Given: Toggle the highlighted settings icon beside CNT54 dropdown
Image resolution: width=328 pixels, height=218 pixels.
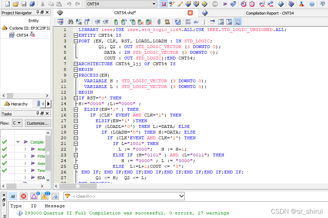Looking at the screenshot, I should (x=163, y=4).
